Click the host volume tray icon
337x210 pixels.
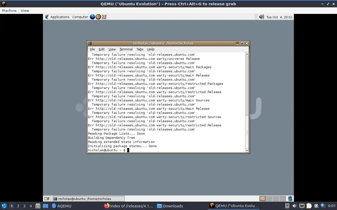[x=294, y=206]
